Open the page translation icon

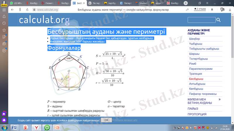(x=187, y=10)
